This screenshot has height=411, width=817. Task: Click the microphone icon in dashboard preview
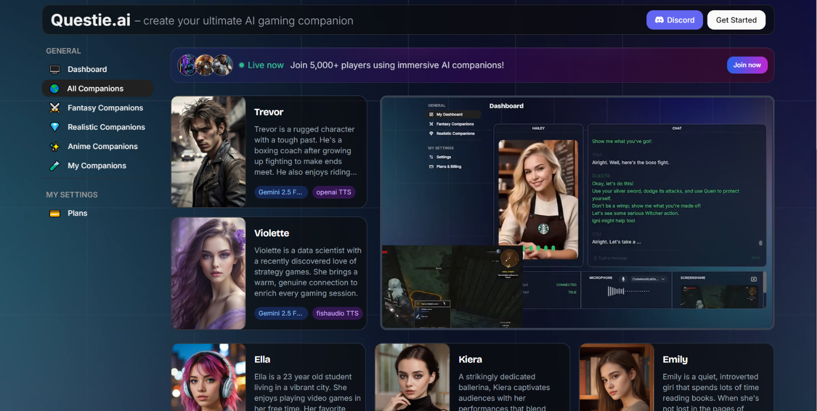click(x=623, y=279)
